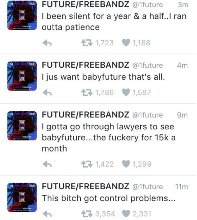
Task: Reply to the "control problems" tweet
Action: tap(48, 214)
